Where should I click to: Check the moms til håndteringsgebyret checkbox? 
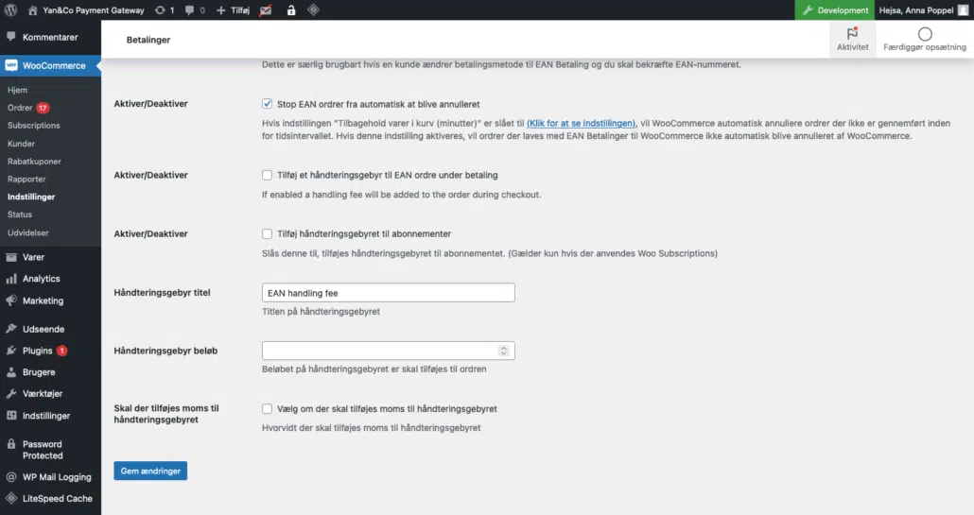[267, 409]
